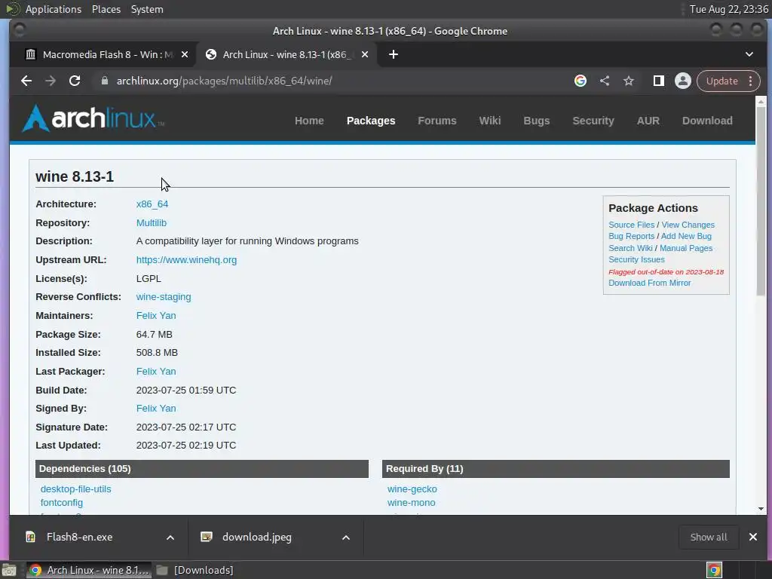This screenshot has width=772, height=579.
Task: Click Search Wiki link
Action: (x=630, y=248)
